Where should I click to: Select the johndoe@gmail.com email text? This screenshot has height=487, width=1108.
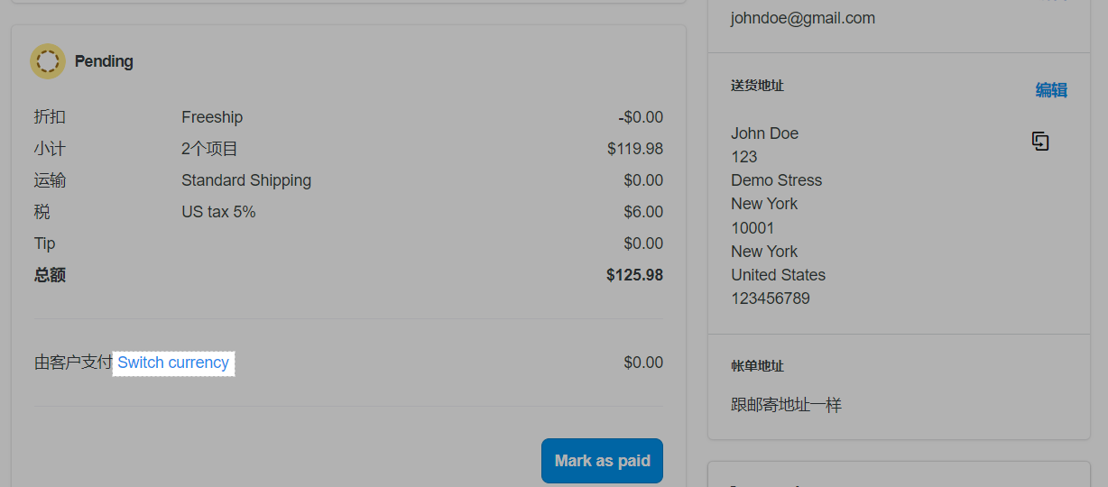pos(803,18)
